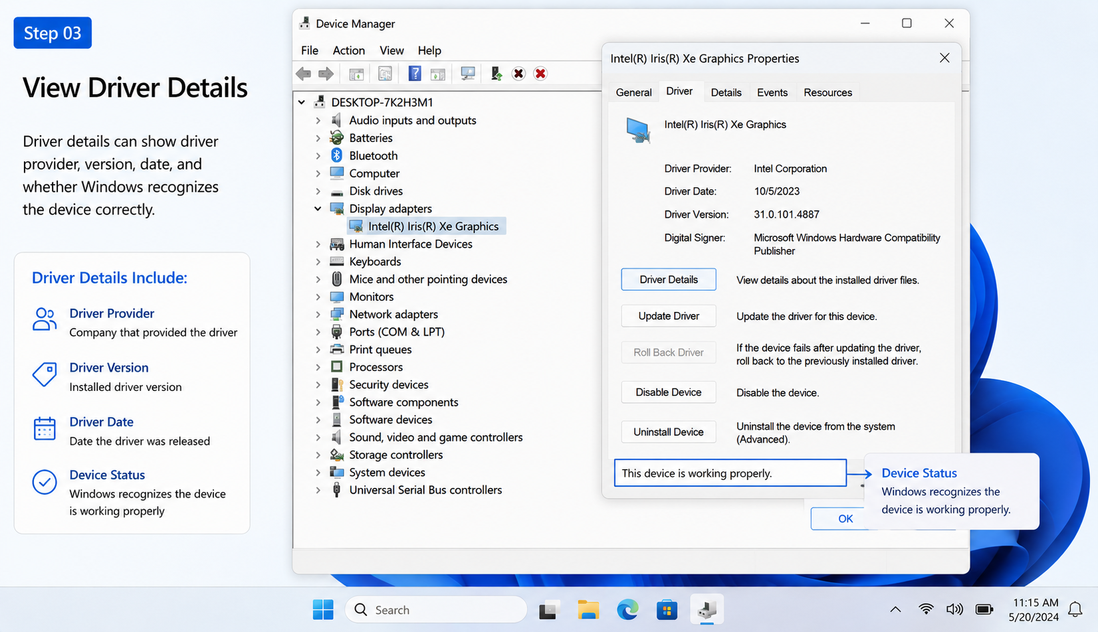1098x632 pixels.
Task: Open the Action menu
Action: coord(349,50)
